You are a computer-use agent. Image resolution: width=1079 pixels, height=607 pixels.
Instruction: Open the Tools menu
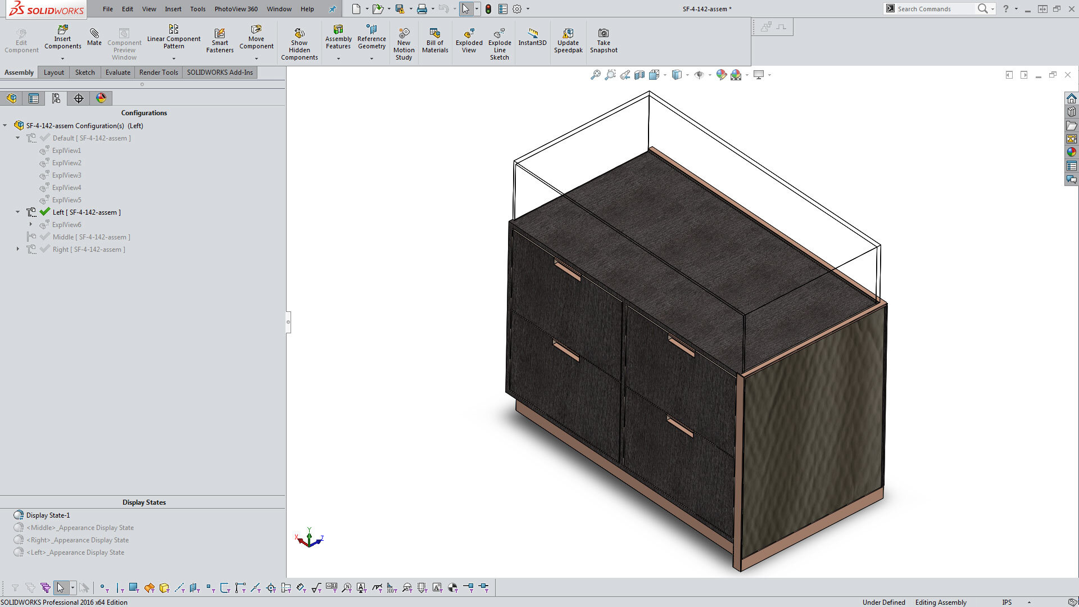(x=198, y=9)
